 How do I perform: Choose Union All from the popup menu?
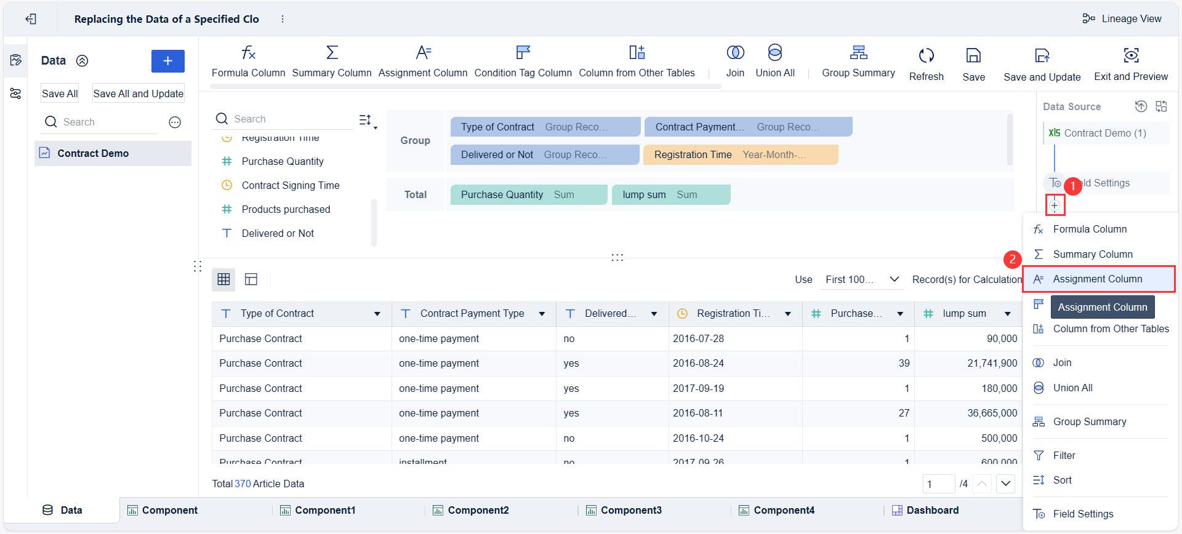(1099, 388)
